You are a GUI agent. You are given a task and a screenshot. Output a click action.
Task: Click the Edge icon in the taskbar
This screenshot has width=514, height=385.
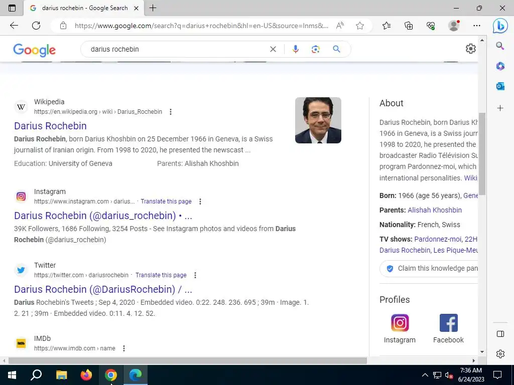[136, 375]
